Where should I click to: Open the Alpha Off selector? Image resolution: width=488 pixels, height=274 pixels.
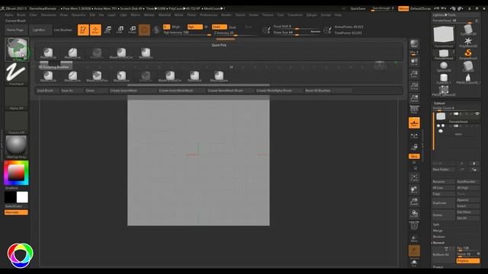tap(16, 98)
